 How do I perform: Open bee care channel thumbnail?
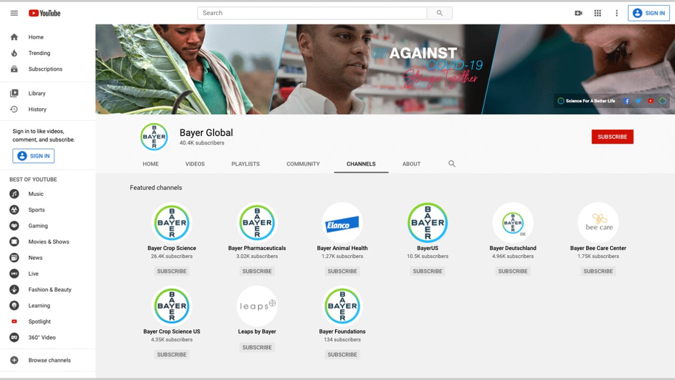[598, 223]
